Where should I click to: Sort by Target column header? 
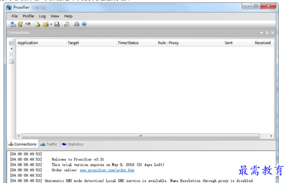(x=91, y=43)
